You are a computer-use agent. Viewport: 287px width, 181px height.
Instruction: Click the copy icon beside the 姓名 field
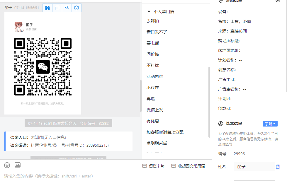278,167
